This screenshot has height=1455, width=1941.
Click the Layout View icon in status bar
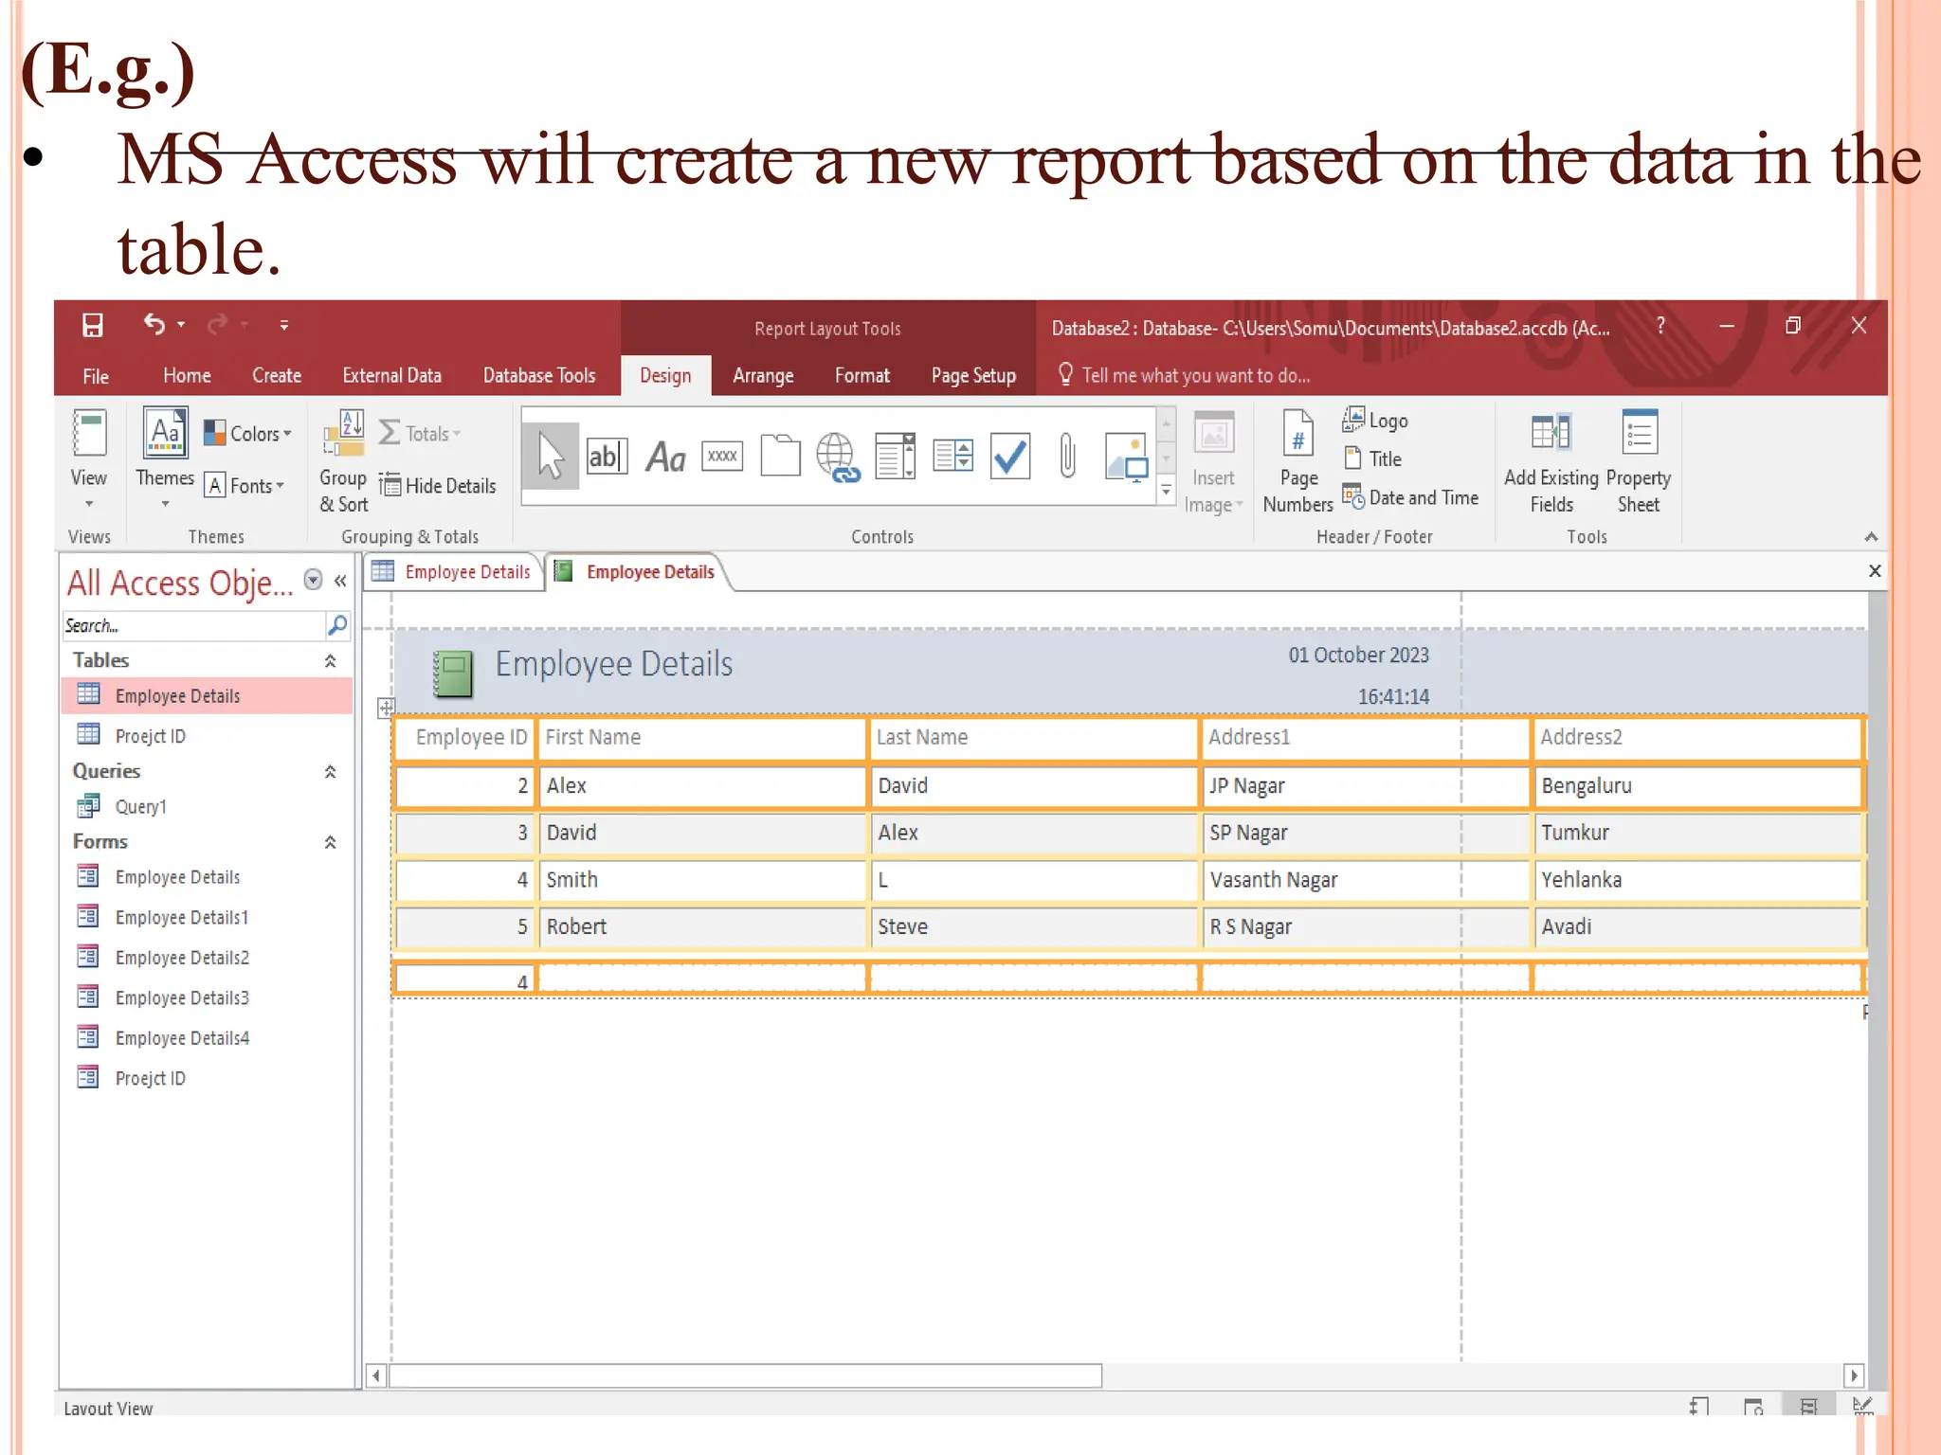point(1808,1407)
